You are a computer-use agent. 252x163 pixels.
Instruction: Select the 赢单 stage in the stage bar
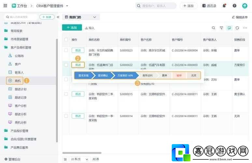click(x=164, y=75)
